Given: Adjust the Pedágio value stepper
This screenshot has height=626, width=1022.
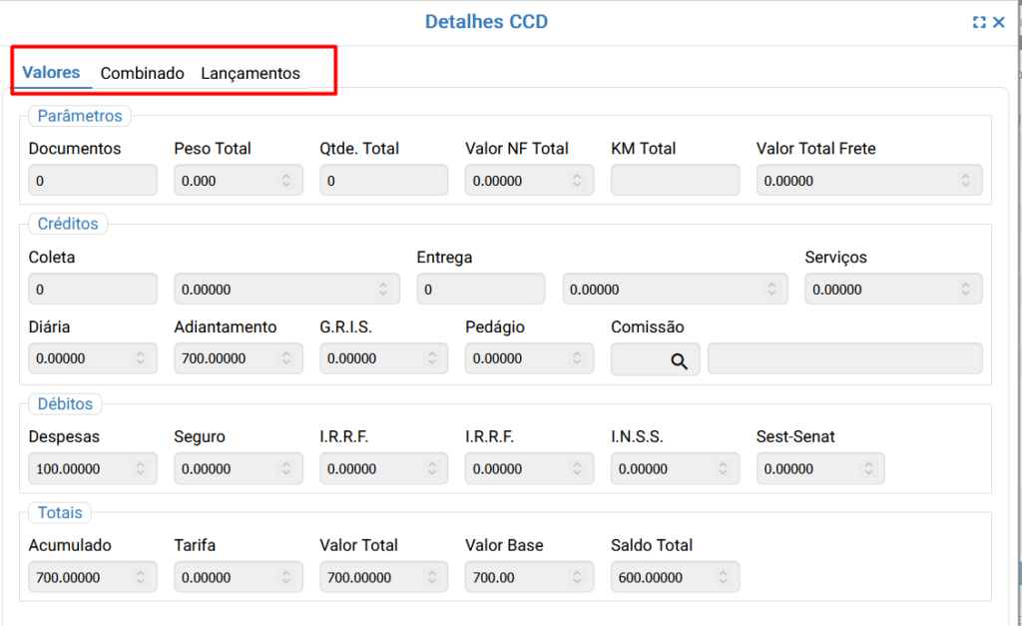Looking at the screenshot, I should [x=577, y=358].
